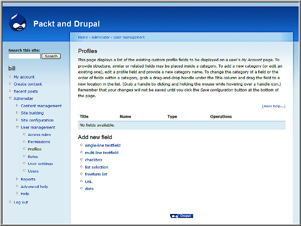Click the Operations column header
The height and width of the screenshot is (226, 301).
(x=221, y=116)
